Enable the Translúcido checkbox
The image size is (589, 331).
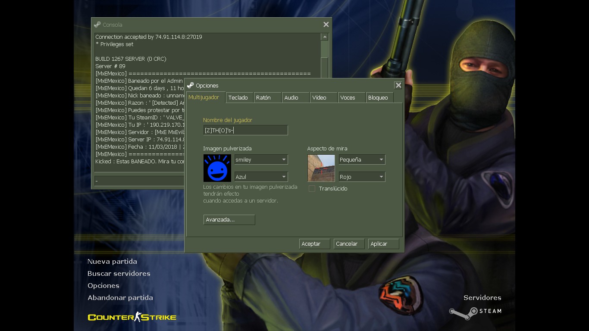pyautogui.click(x=312, y=189)
